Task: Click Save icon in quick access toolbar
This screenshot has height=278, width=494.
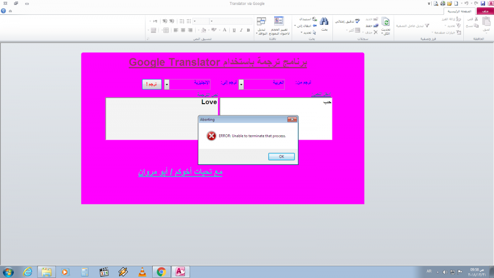Action: click(x=483, y=3)
